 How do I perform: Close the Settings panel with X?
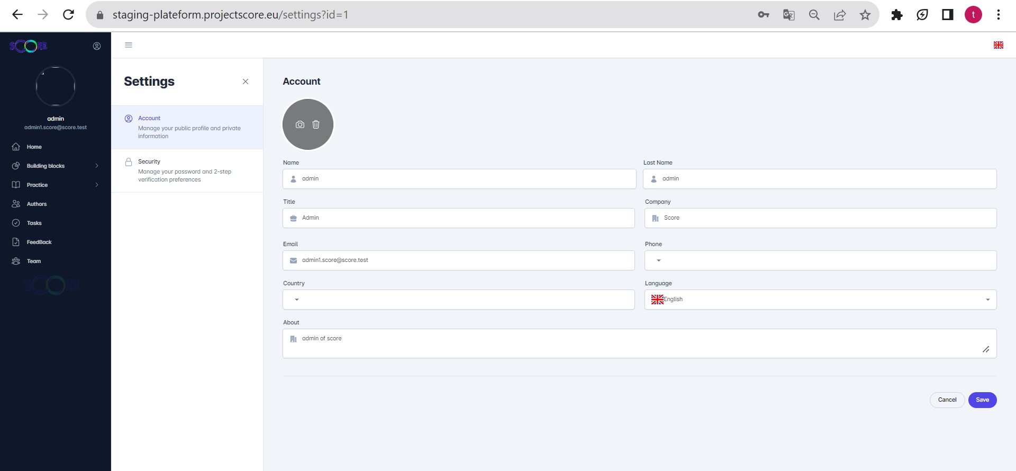click(x=246, y=81)
